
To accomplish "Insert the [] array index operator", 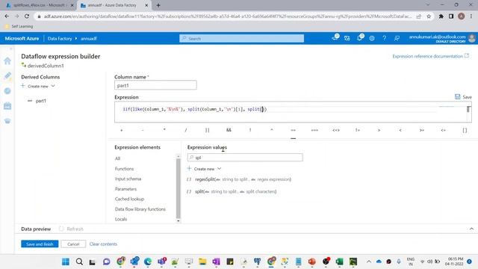I will pyautogui.click(x=465, y=130).
